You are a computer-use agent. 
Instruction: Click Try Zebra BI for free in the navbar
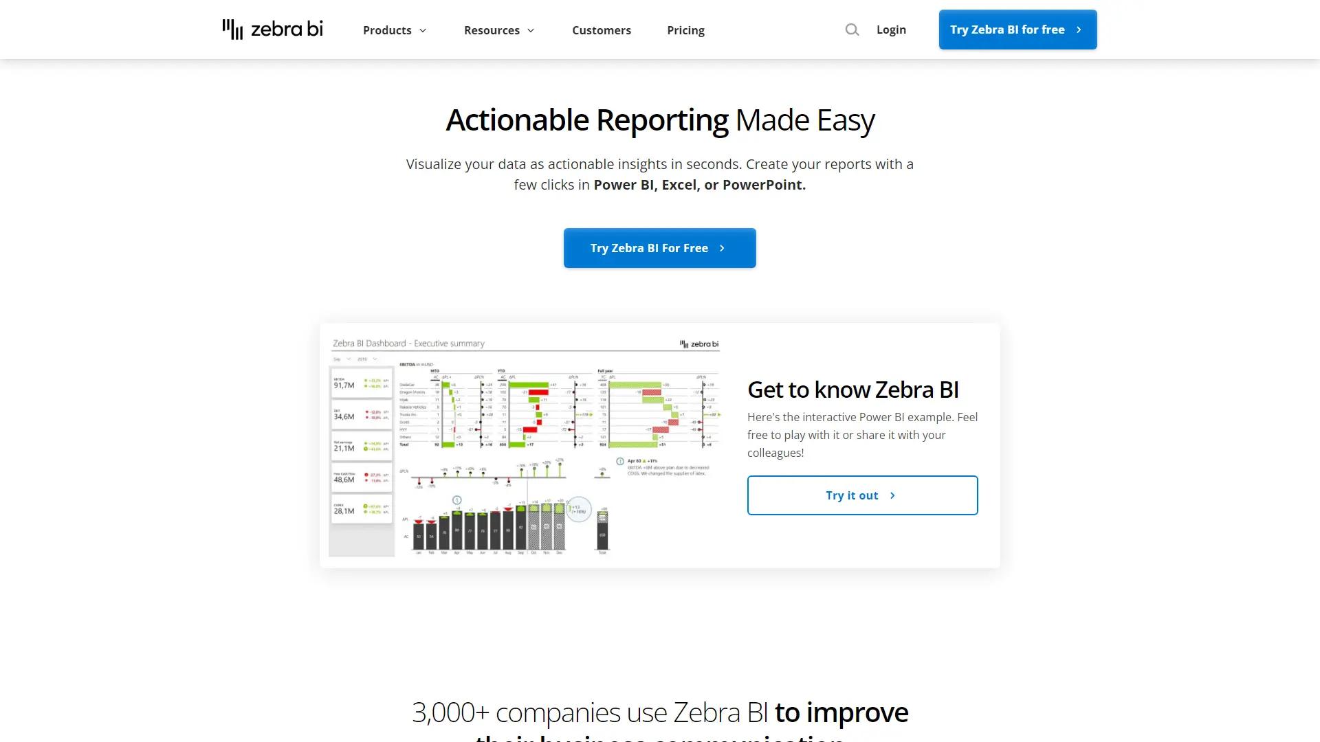pos(1017,30)
